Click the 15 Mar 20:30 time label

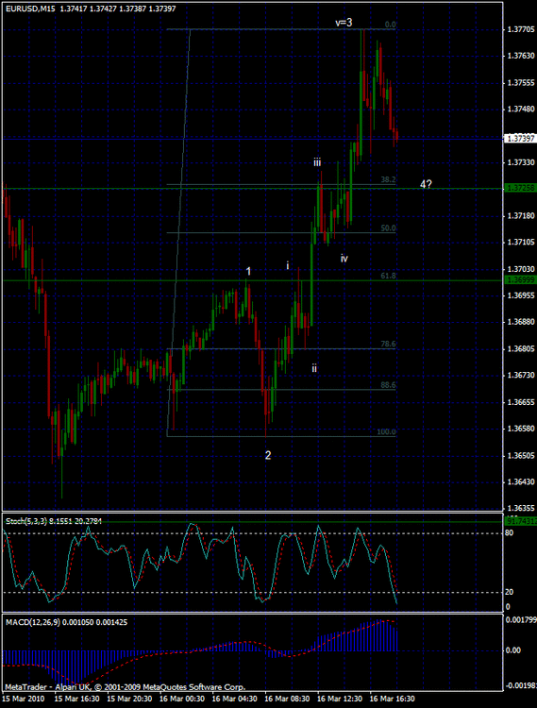click(129, 699)
